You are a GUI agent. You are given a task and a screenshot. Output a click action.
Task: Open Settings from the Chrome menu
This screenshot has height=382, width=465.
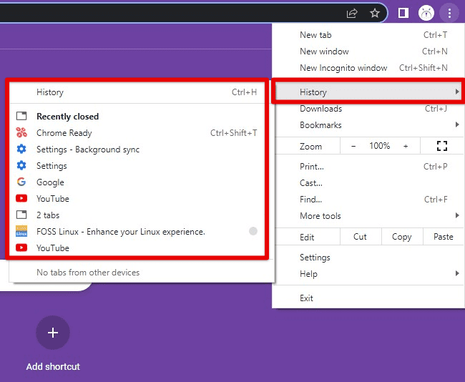click(x=368, y=258)
